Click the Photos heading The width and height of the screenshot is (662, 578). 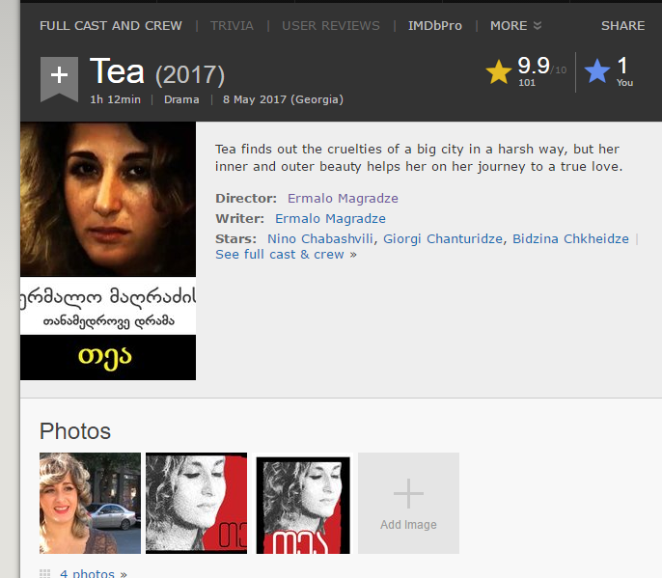(x=75, y=431)
